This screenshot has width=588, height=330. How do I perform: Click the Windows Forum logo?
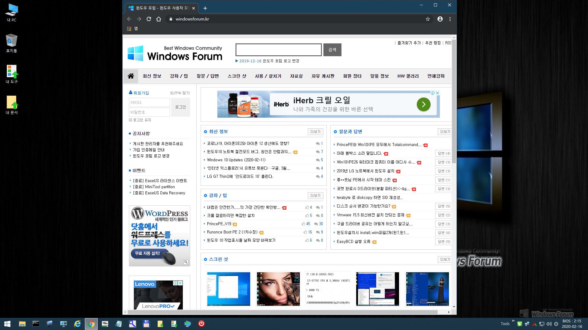[x=175, y=53]
